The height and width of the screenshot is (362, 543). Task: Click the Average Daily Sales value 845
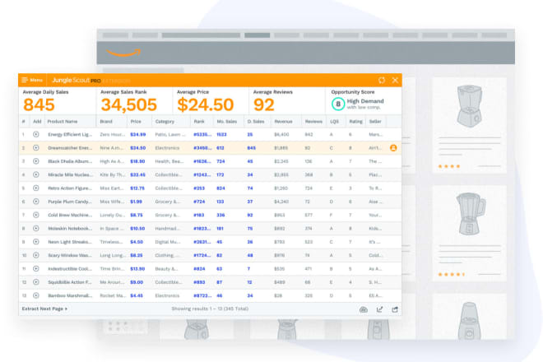[x=39, y=104]
